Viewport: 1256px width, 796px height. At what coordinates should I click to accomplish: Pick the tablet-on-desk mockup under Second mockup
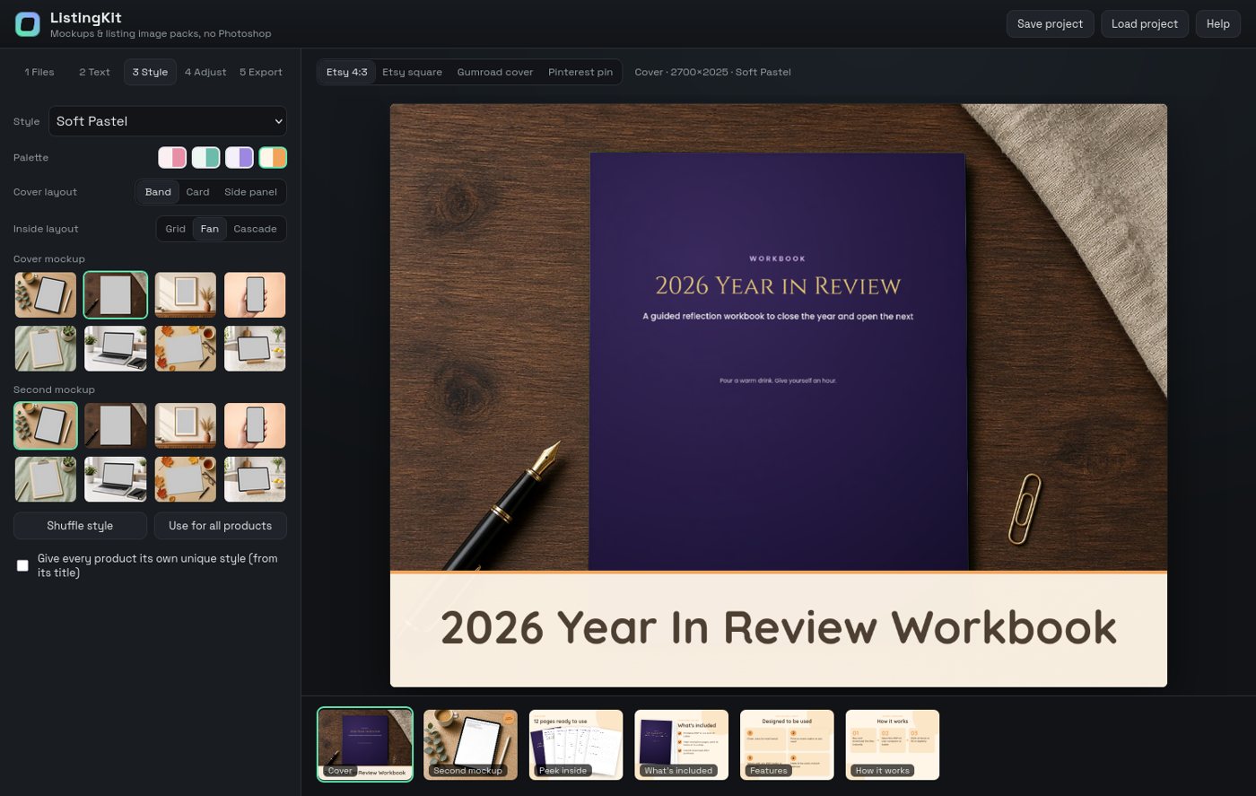[x=46, y=425]
